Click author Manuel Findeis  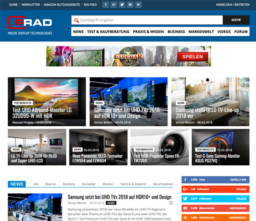[x=23, y=122]
